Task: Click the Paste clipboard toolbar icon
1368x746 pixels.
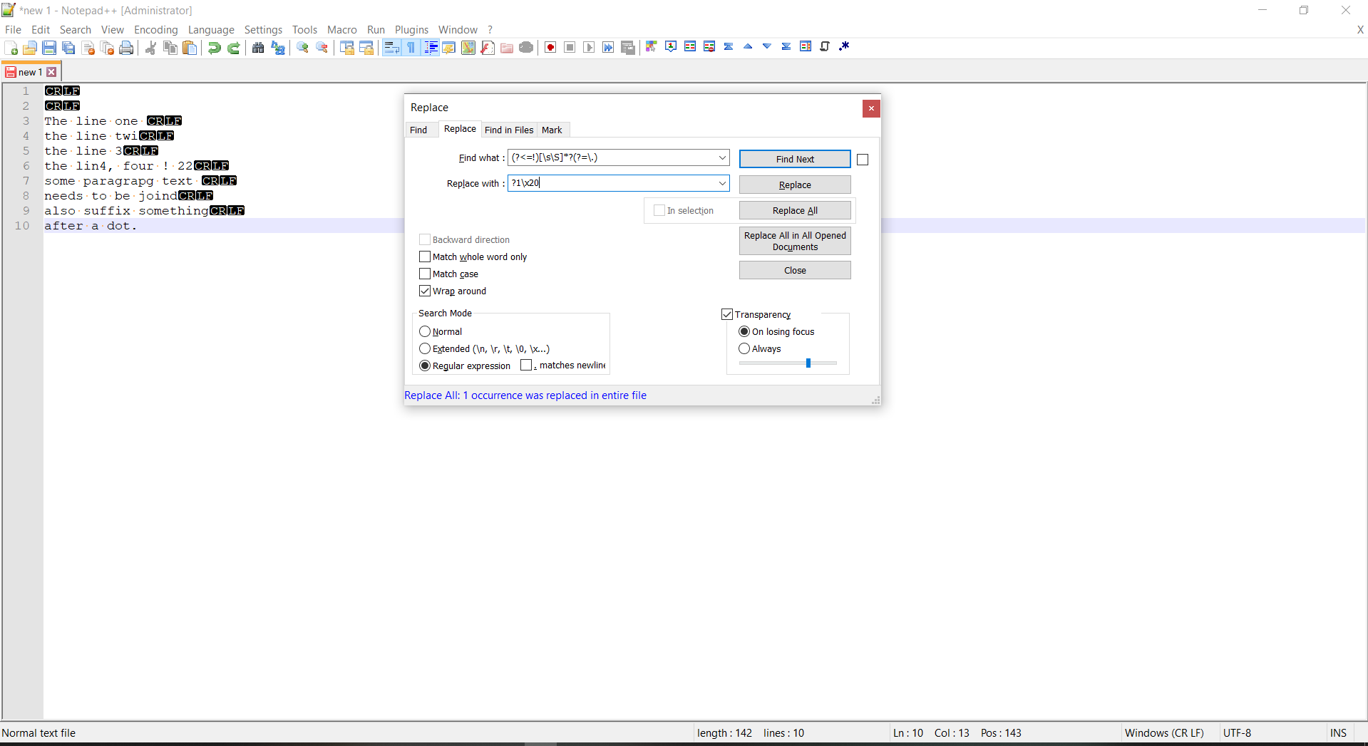Action: (x=189, y=48)
